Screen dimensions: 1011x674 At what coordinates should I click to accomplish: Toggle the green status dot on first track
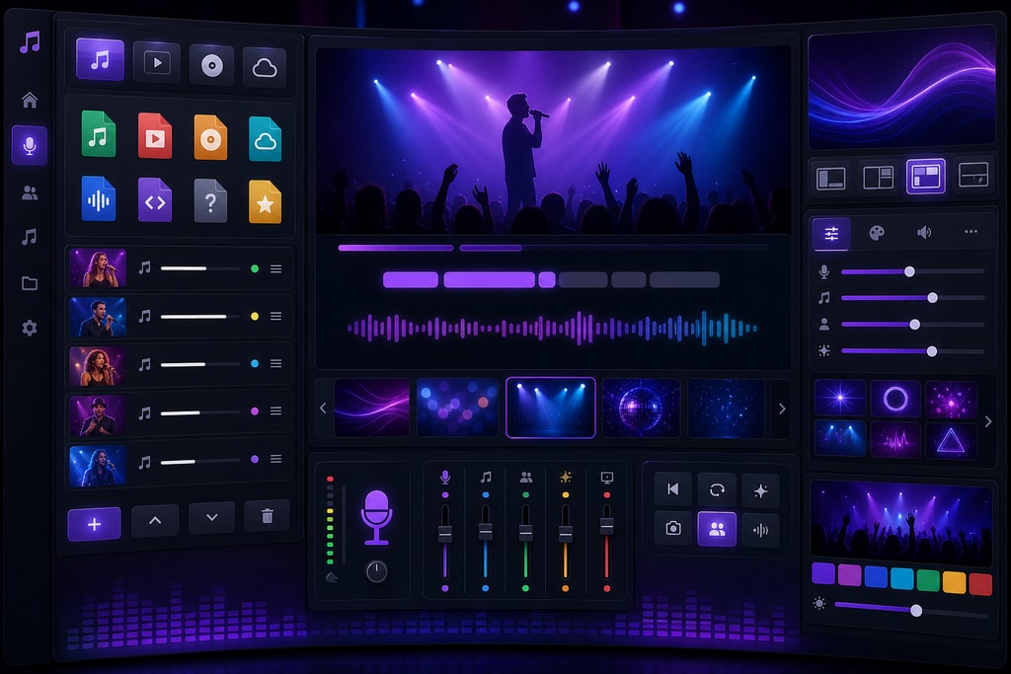pyautogui.click(x=255, y=268)
